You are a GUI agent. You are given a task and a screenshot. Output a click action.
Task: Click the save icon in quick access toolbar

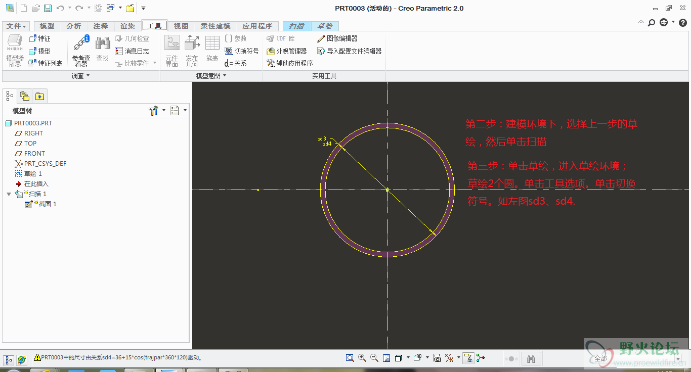click(48, 8)
